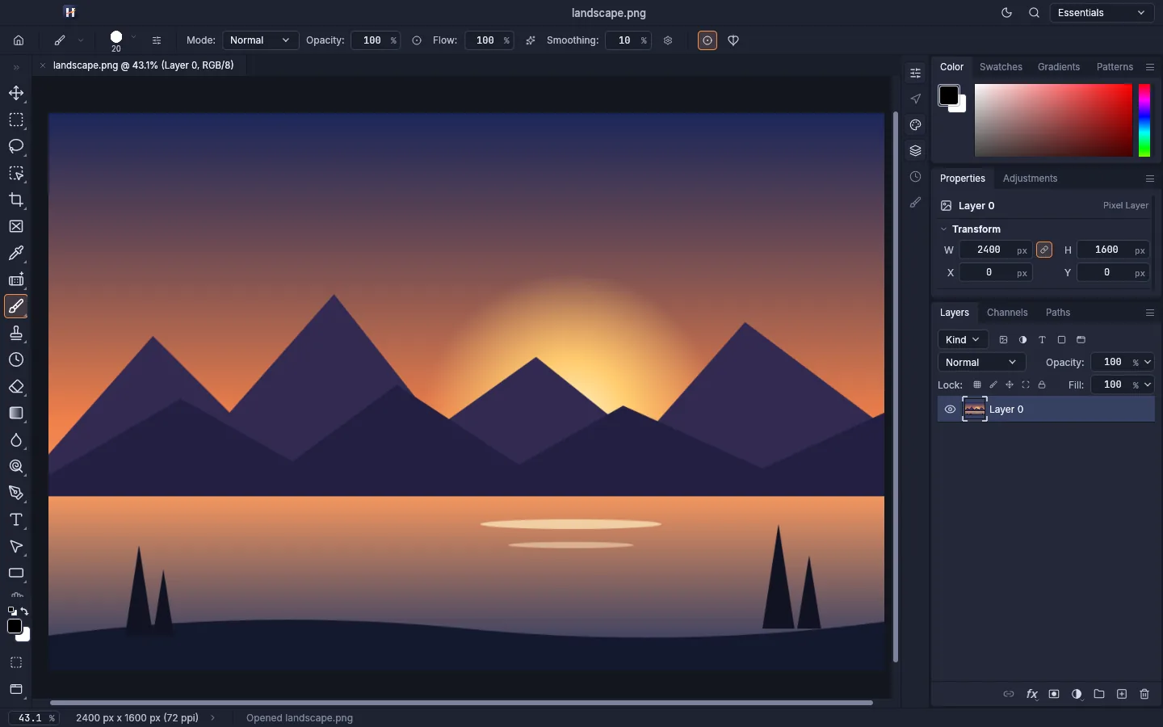Add a layer mask from Layers footer
Viewport: 1163px width, 727px height.
point(1054,694)
